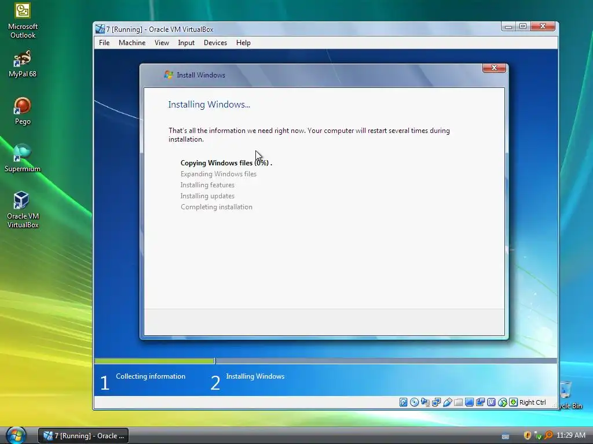Viewport: 593px width, 444px height.
Task: Click the hard disk activity icon in VirtualBox status bar
Action: (403, 402)
